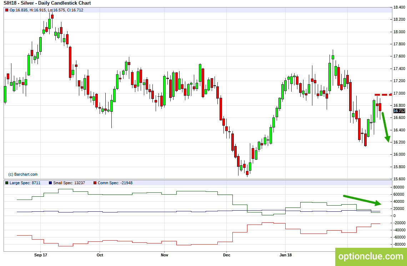Click the '(c) Barchart.com' credit text
This screenshot has width=407, height=266.
click(23, 174)
